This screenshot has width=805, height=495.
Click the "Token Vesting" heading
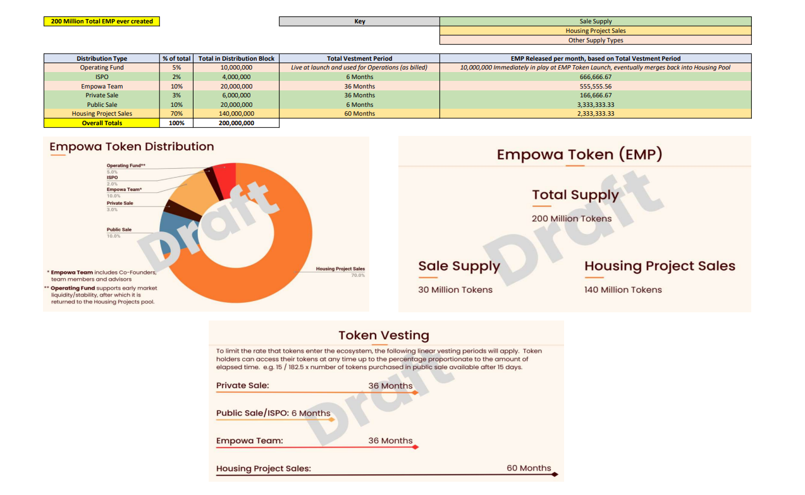(384, 336)
